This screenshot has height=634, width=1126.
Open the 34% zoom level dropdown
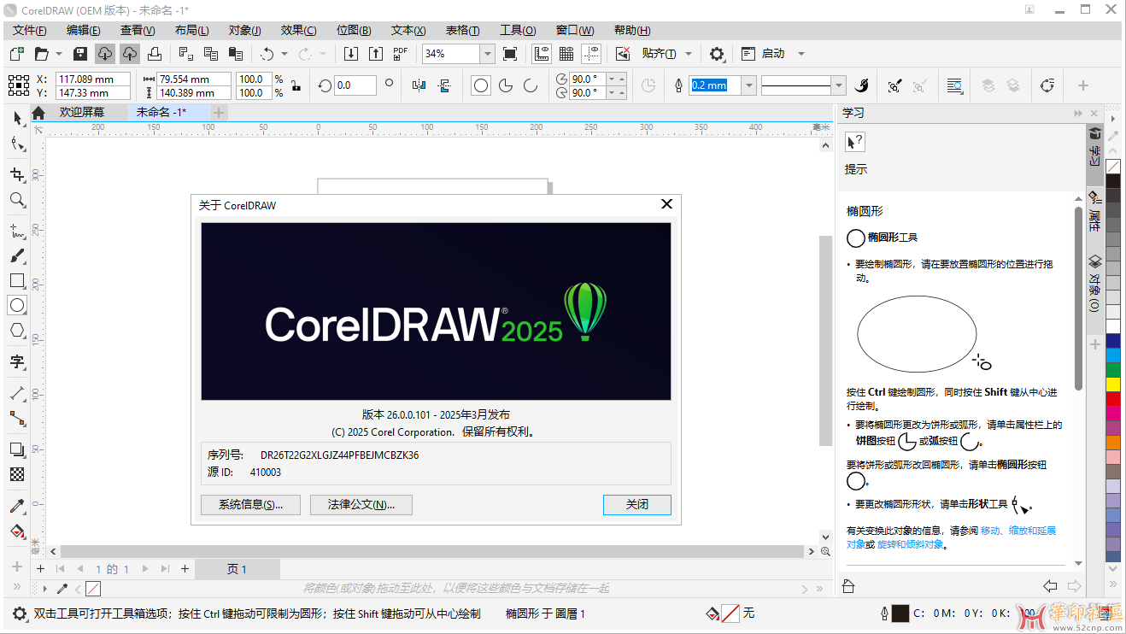pos(488,54)
